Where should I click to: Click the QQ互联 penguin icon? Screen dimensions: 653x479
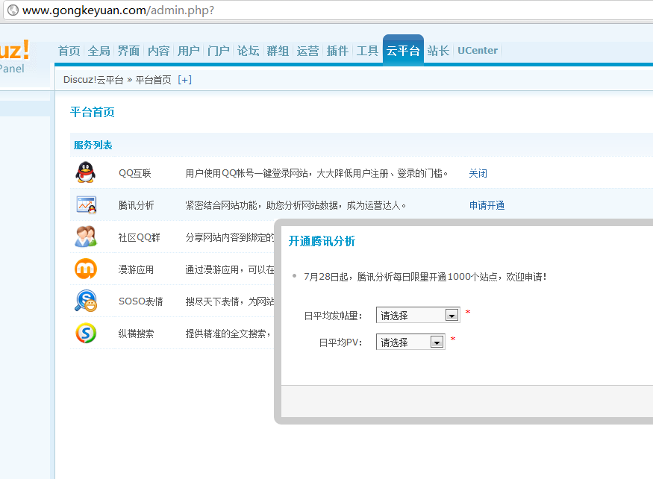[85, 172]
